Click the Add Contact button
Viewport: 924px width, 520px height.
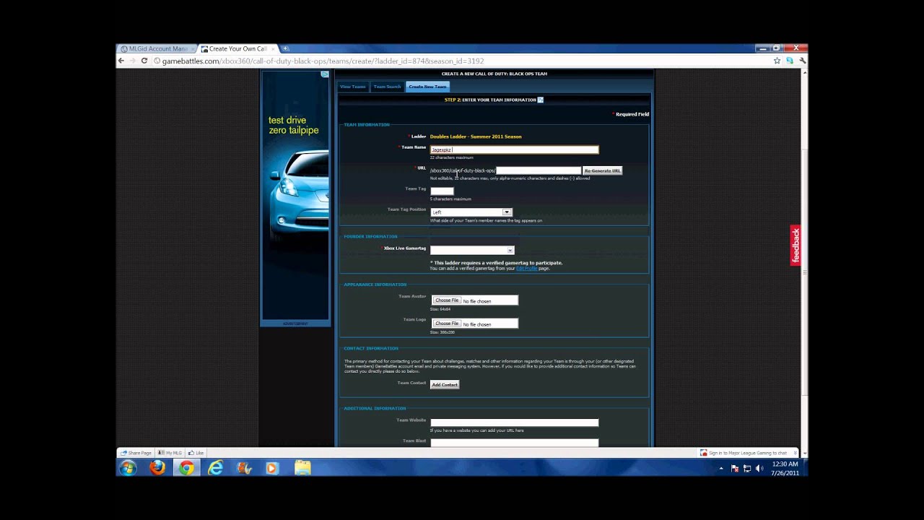tap(445, 385)
